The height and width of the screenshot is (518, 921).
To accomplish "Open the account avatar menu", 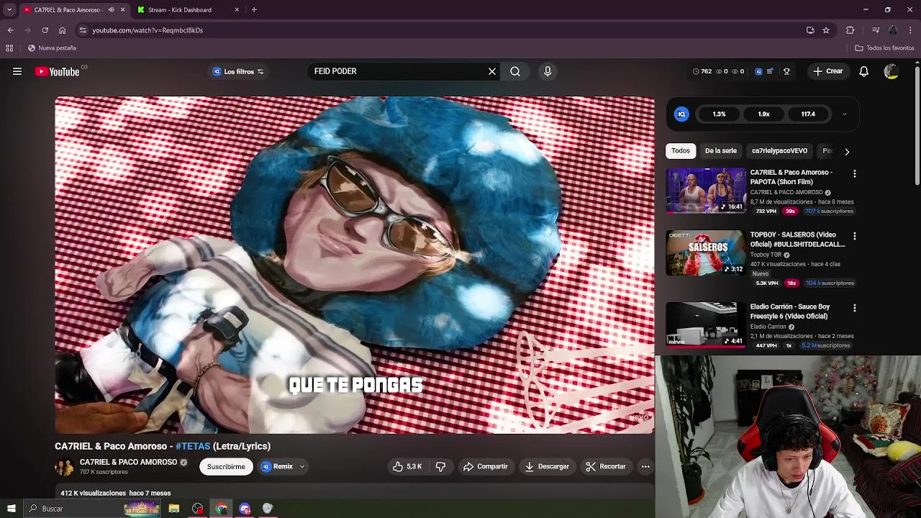I will point(891,71).
